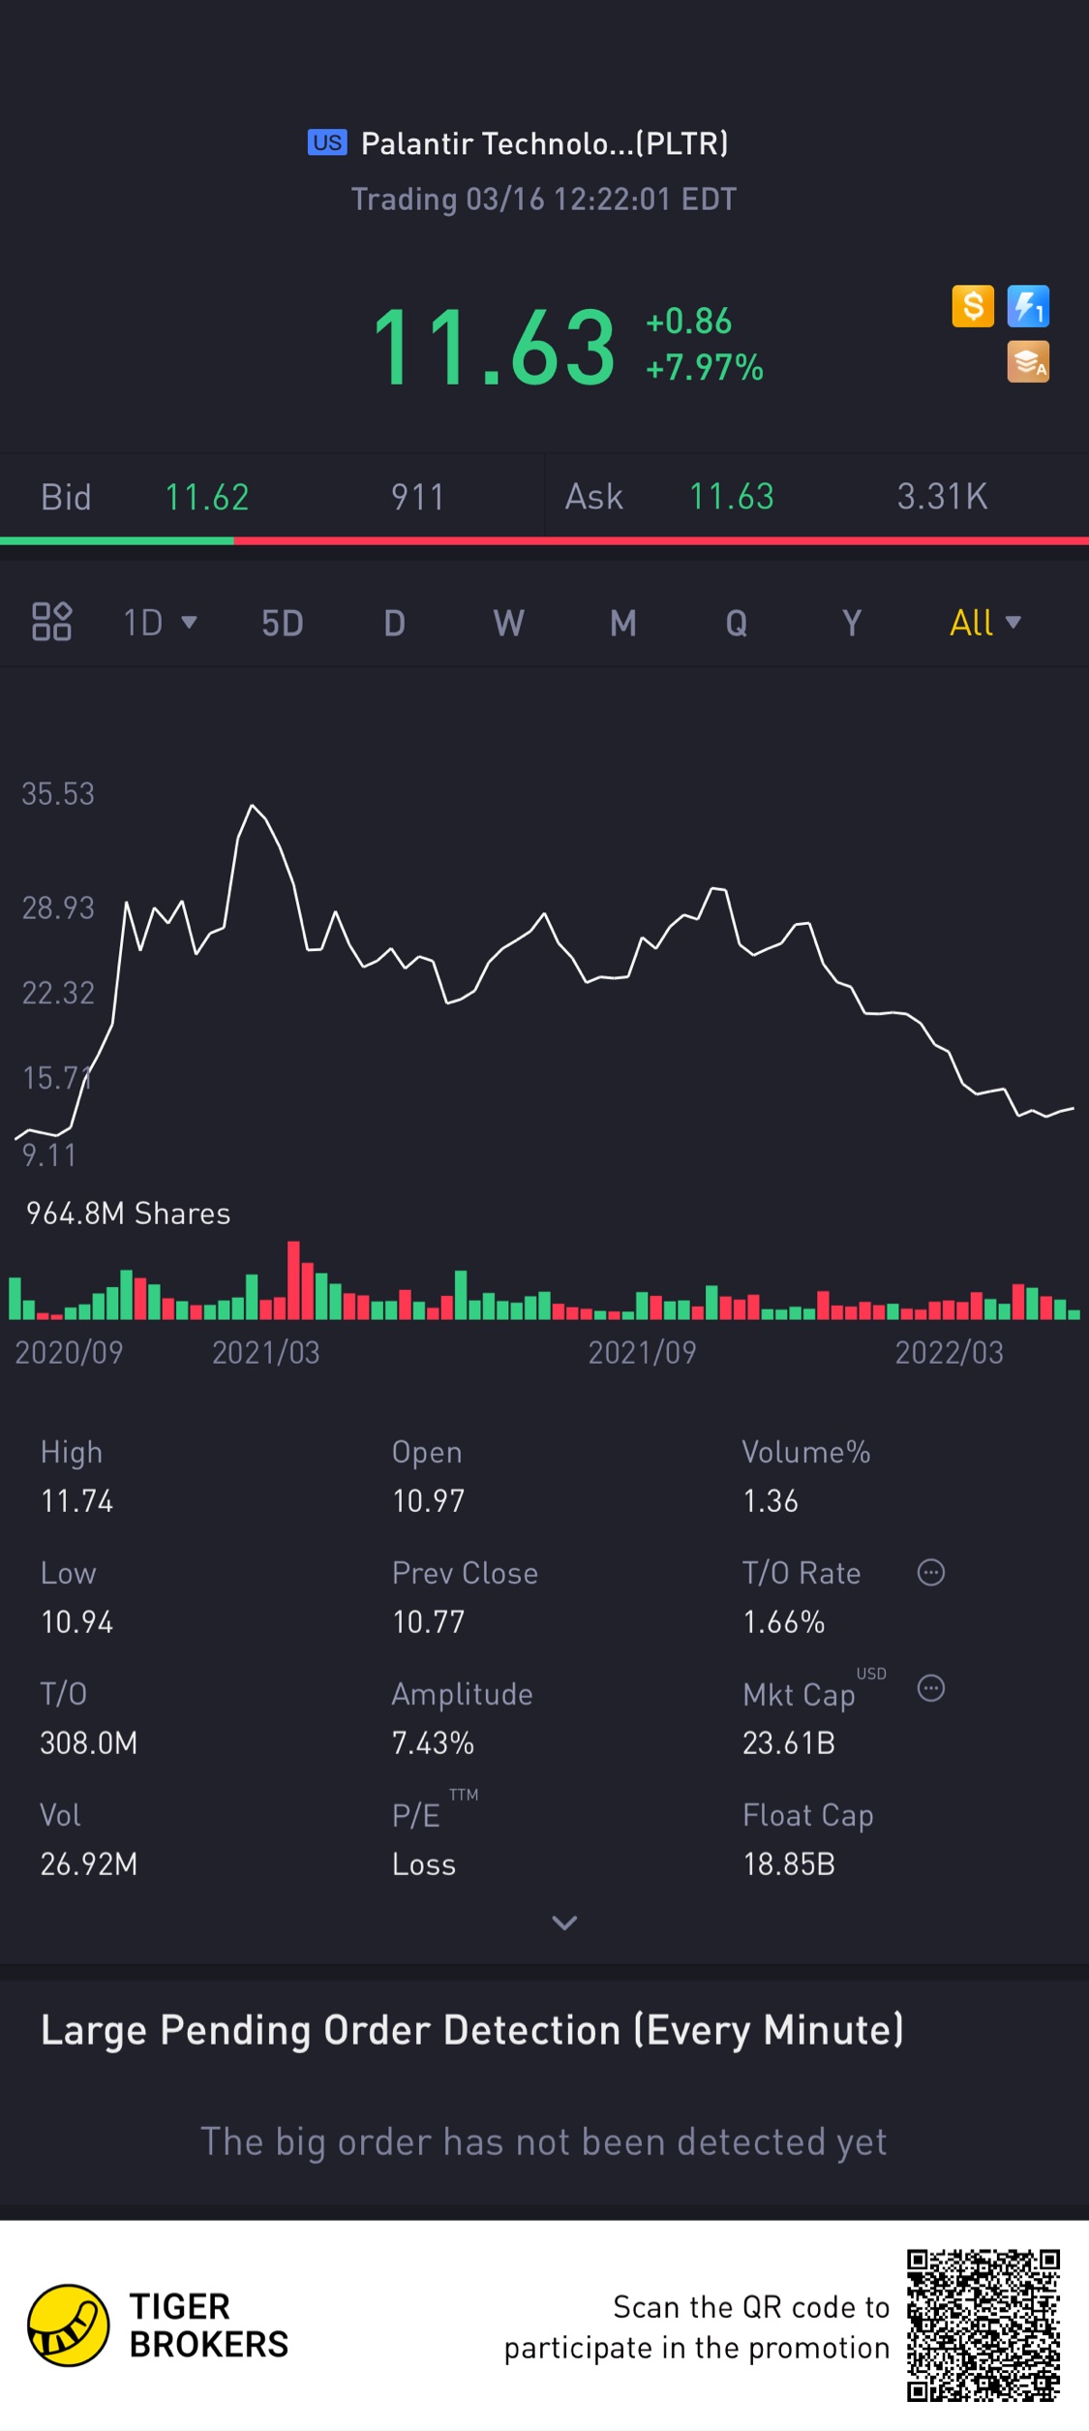This screenshot has width=1089, height=2431.
Task: Open the chart layout grid icon
Action: click(51, 622)
